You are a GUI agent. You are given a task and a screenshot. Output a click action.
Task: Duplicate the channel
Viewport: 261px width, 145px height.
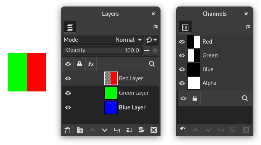coord(221,130)
